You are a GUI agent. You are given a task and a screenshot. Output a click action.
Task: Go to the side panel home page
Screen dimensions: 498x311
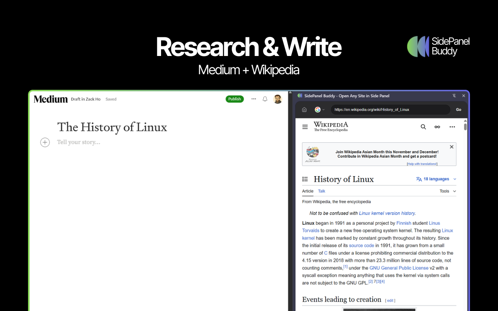pos(304,110)
